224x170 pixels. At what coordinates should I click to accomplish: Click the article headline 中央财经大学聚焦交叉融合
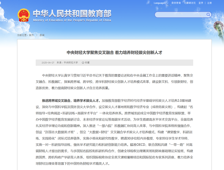(114, 53)
